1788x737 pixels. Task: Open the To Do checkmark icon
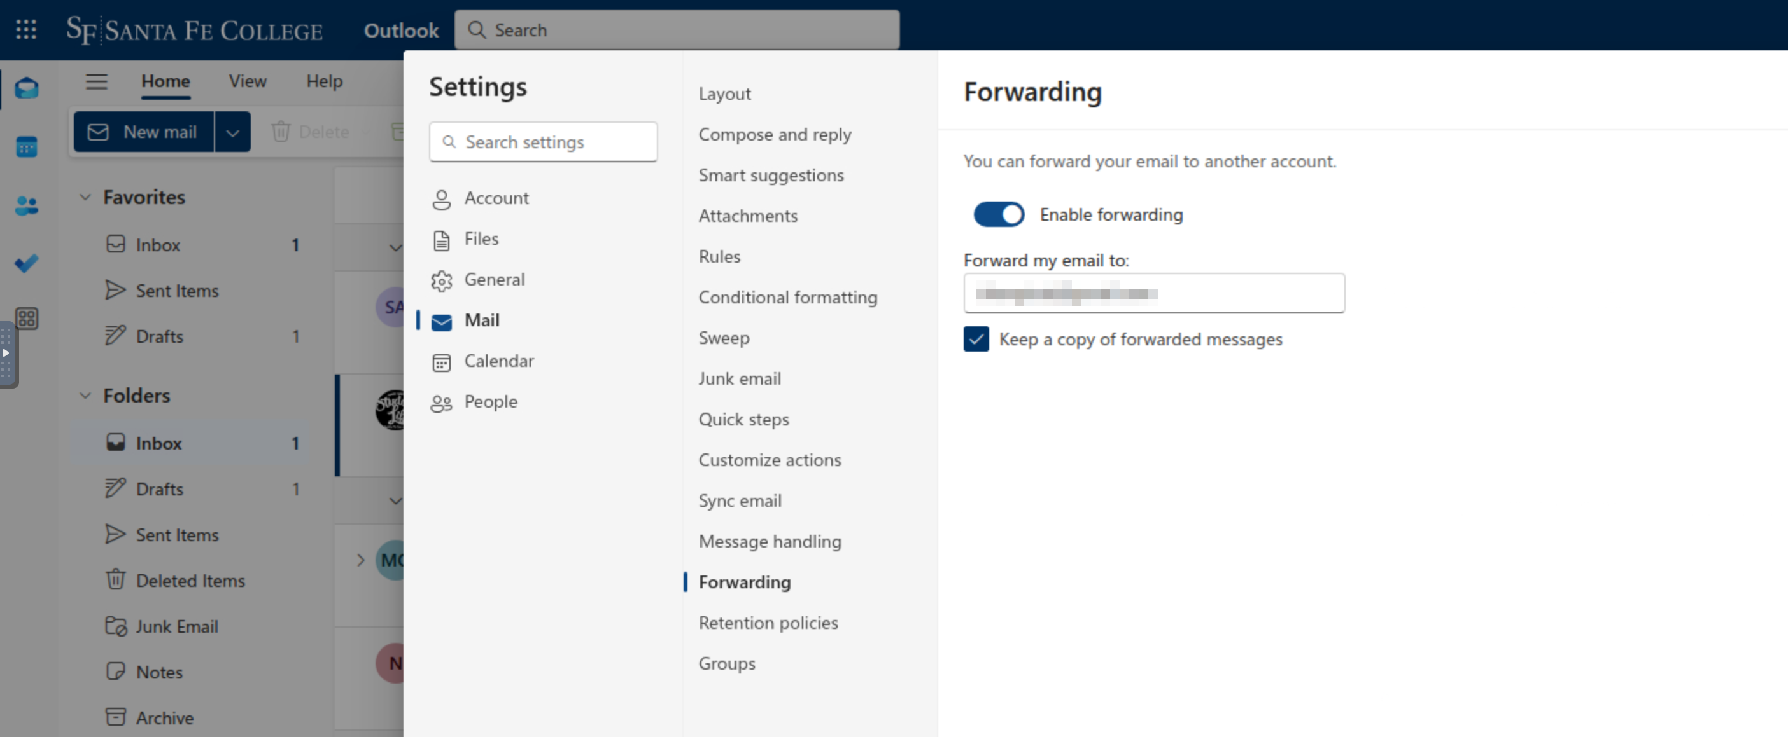(26, 263)
